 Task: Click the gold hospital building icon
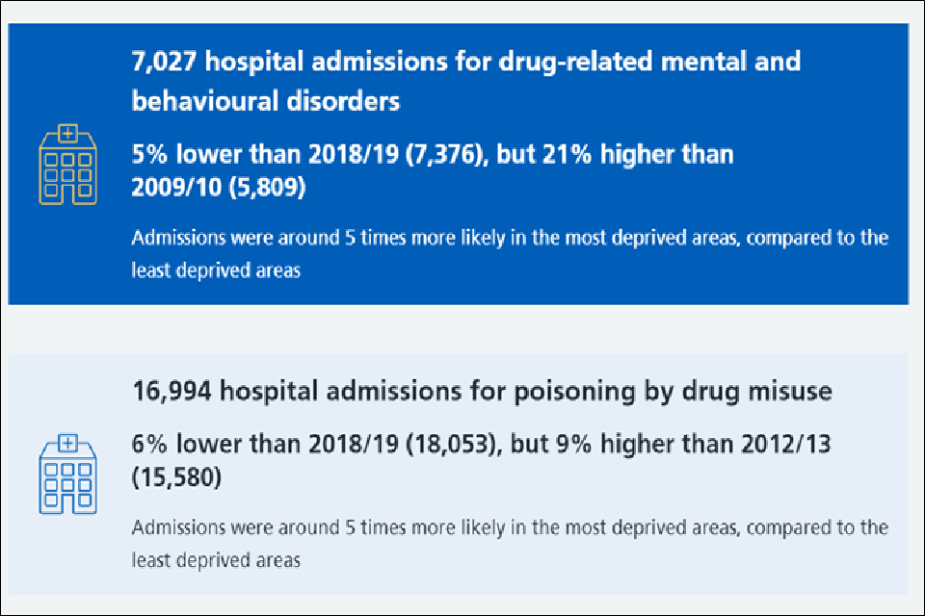click(66, 165)
